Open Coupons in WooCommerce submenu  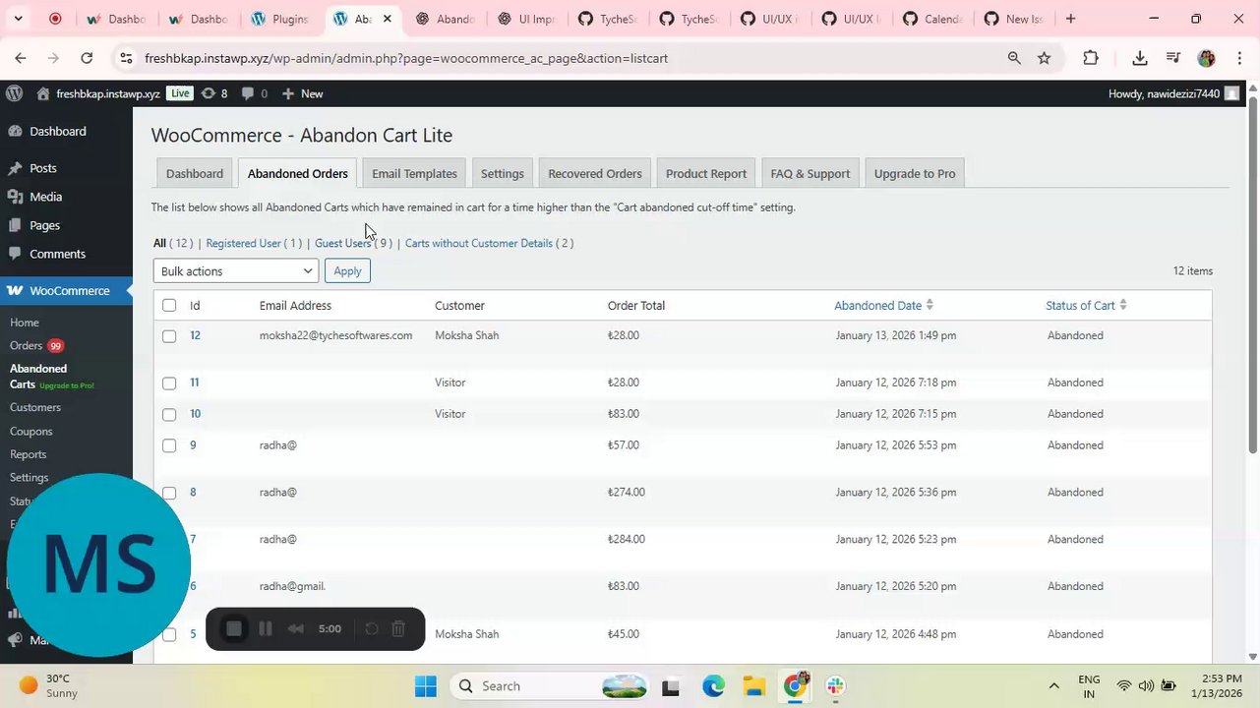31,432
